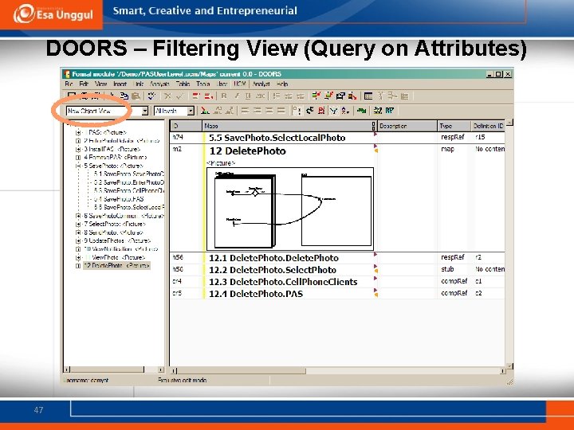
Task: Open the Help menu
Action: 282,84
